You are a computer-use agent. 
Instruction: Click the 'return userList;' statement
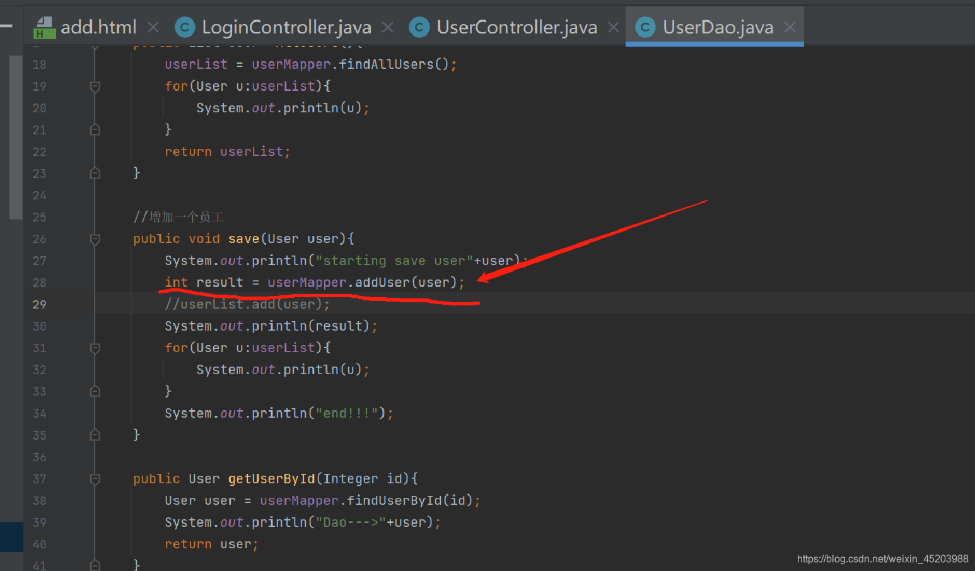pyautogui.click(x=228, y=152)
